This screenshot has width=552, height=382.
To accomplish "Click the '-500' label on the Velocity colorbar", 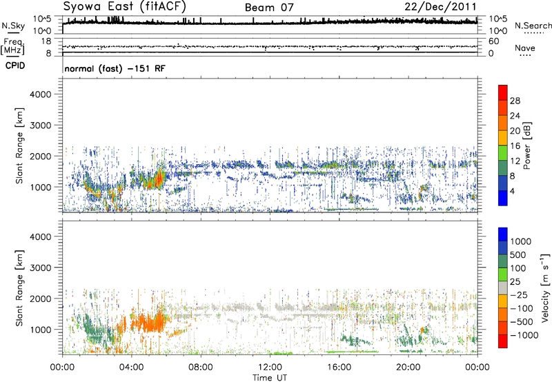I will (x=522, y=322).
